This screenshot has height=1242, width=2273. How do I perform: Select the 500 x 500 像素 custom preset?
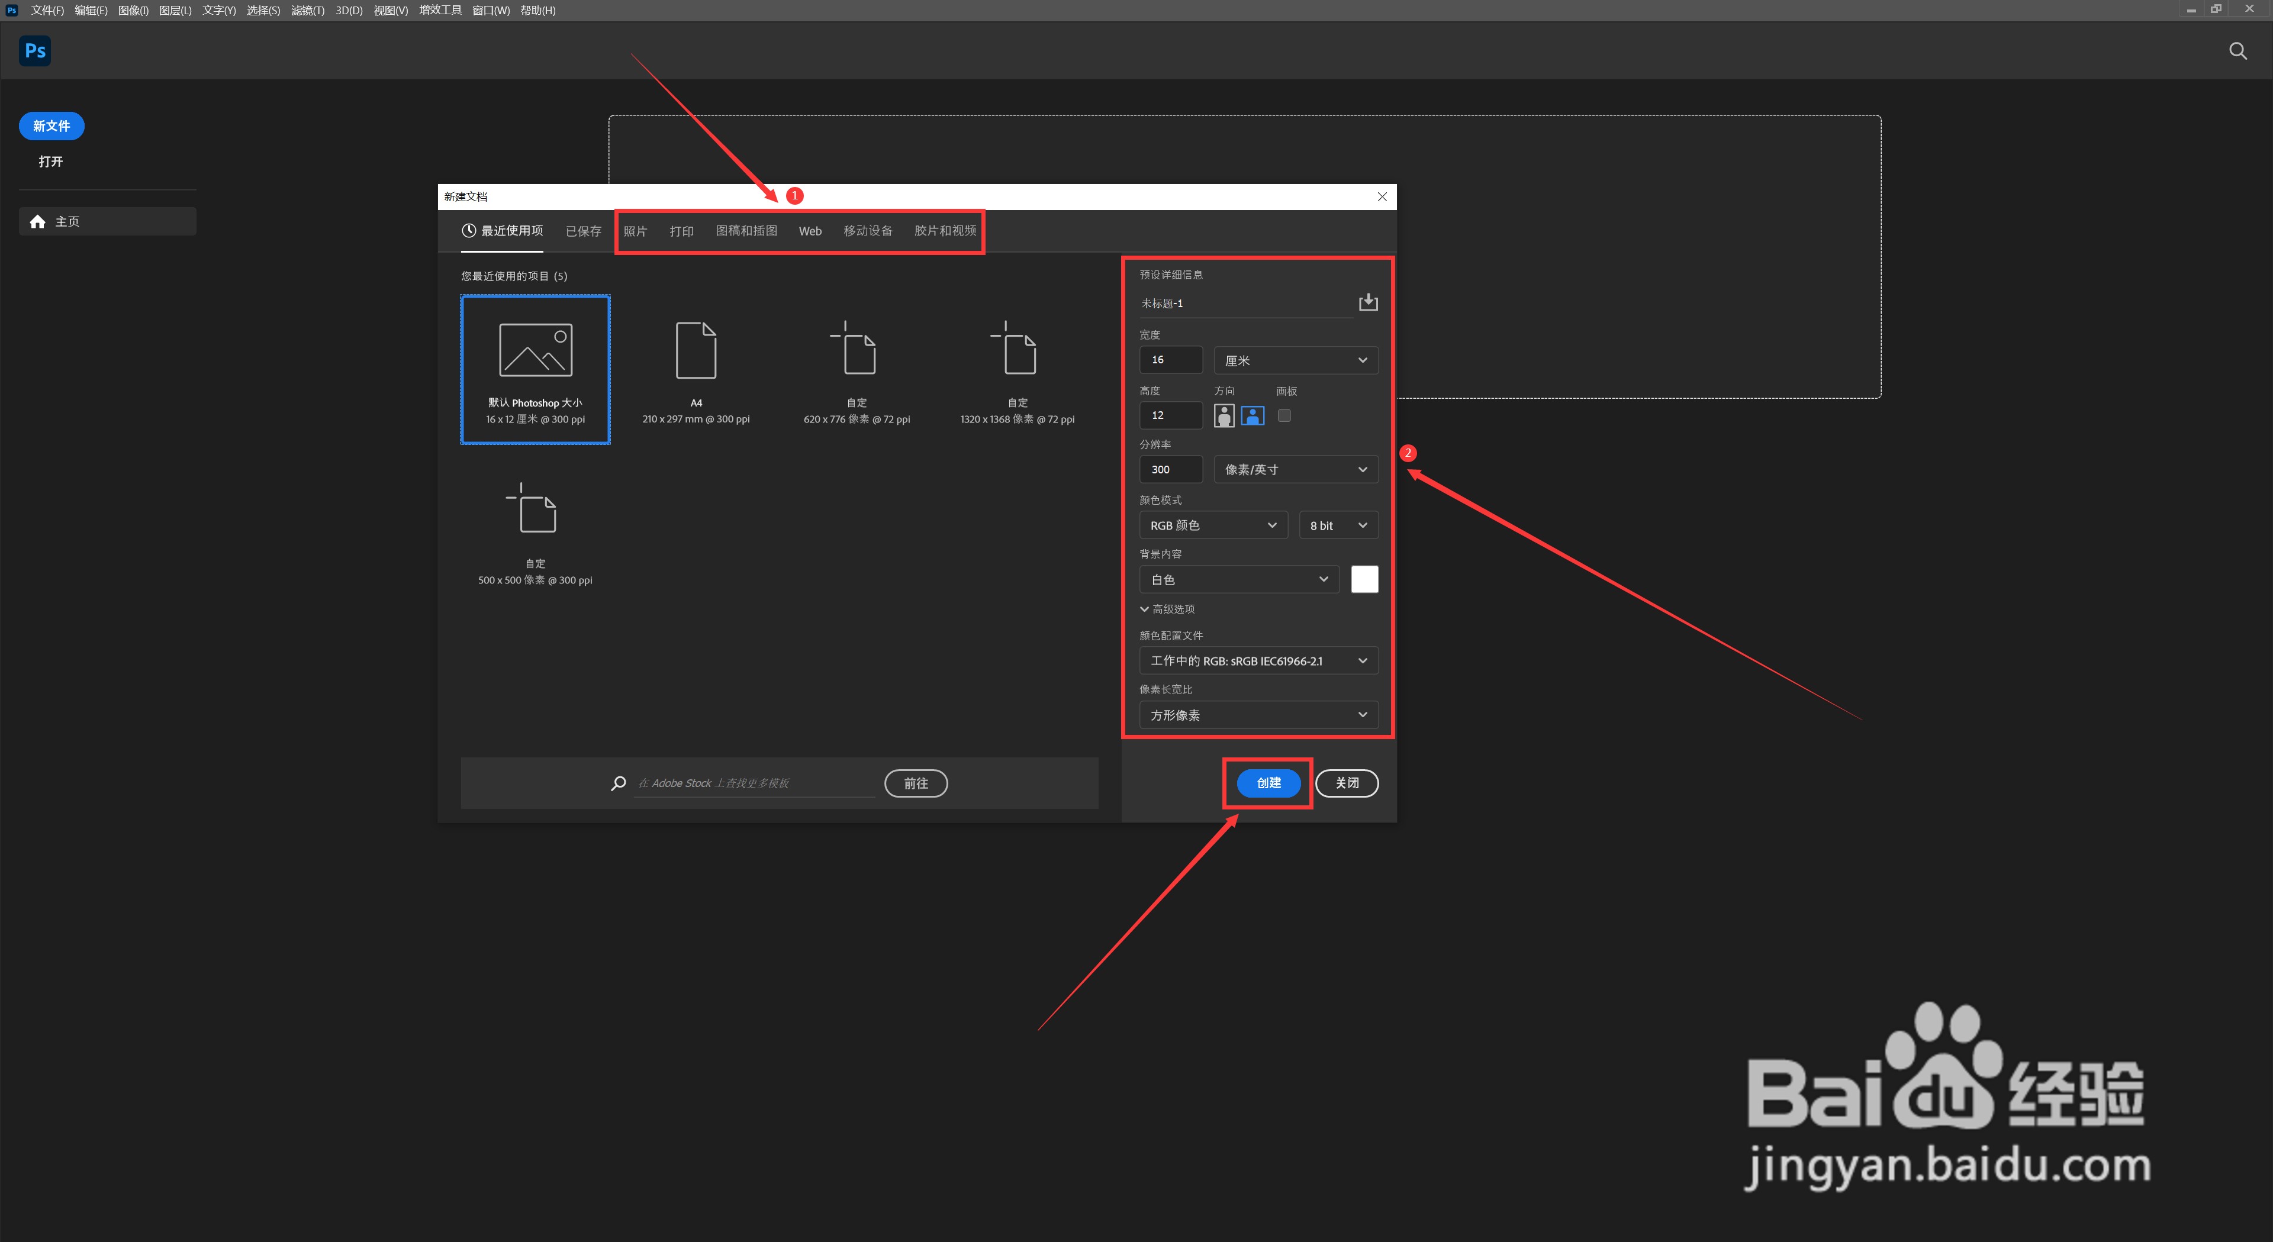tap(535, 531)
